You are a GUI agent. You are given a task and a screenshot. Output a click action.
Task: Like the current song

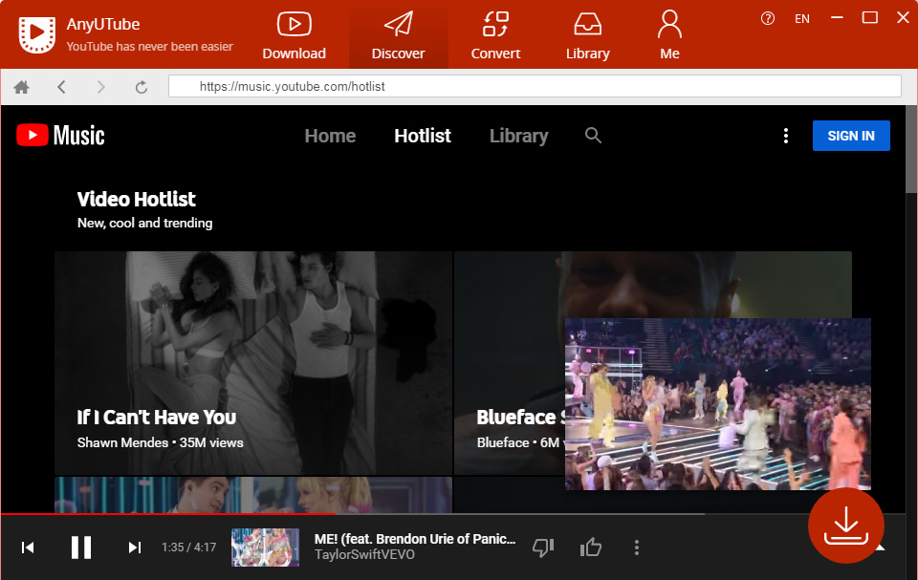click(x=590, y=548)
